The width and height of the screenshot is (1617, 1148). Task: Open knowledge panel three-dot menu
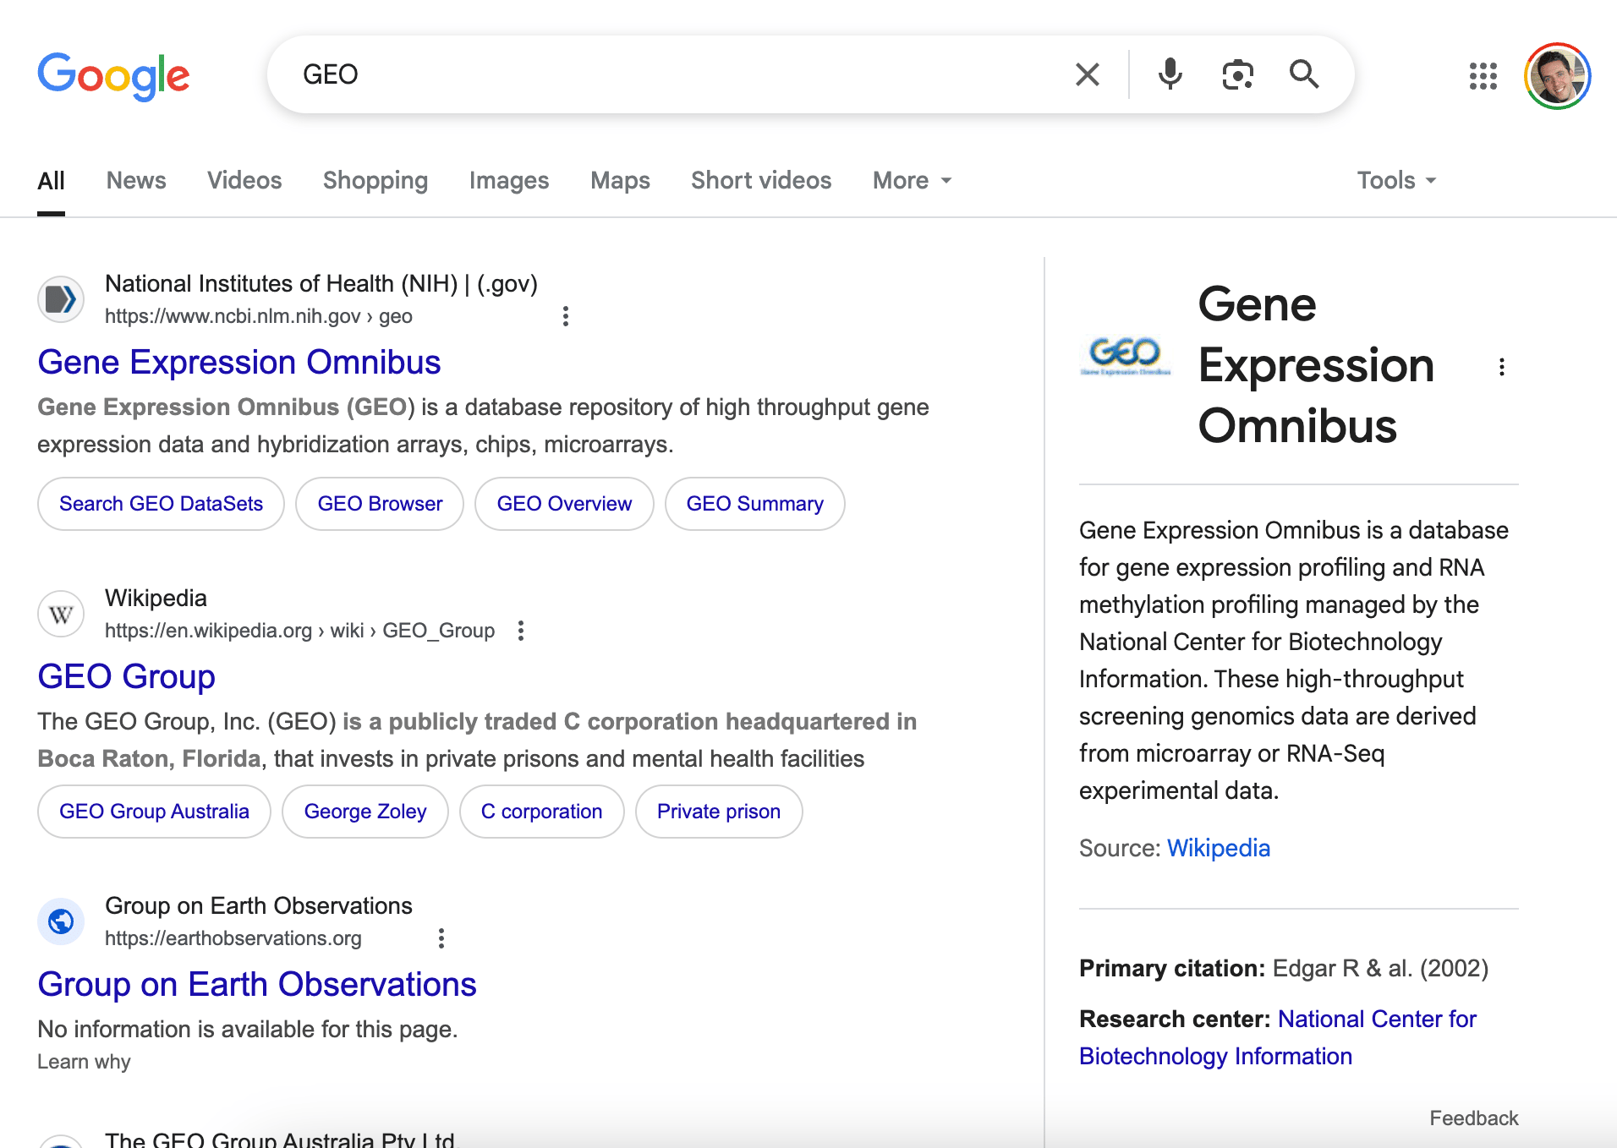1502,367
